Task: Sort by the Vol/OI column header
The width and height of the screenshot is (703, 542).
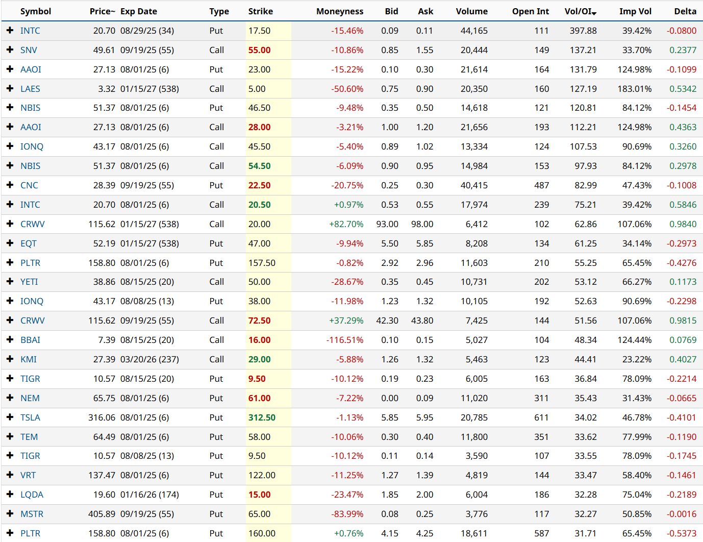Action: click(x=581, y=11)
